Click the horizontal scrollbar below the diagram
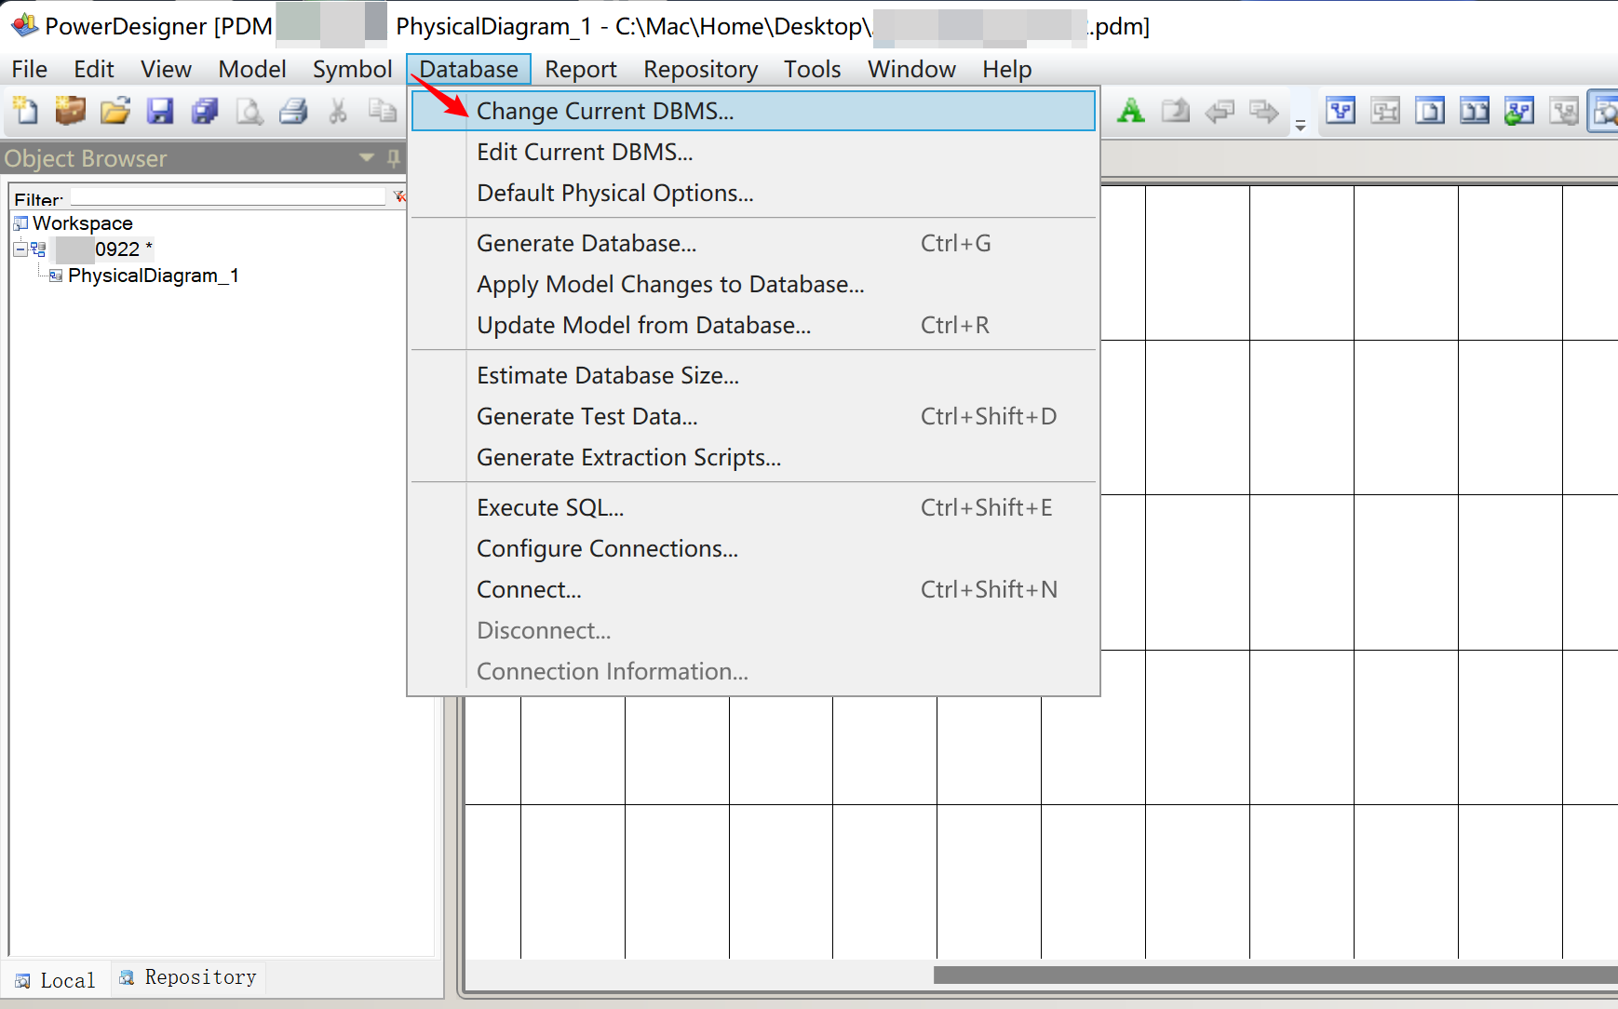 point(1275,975)
